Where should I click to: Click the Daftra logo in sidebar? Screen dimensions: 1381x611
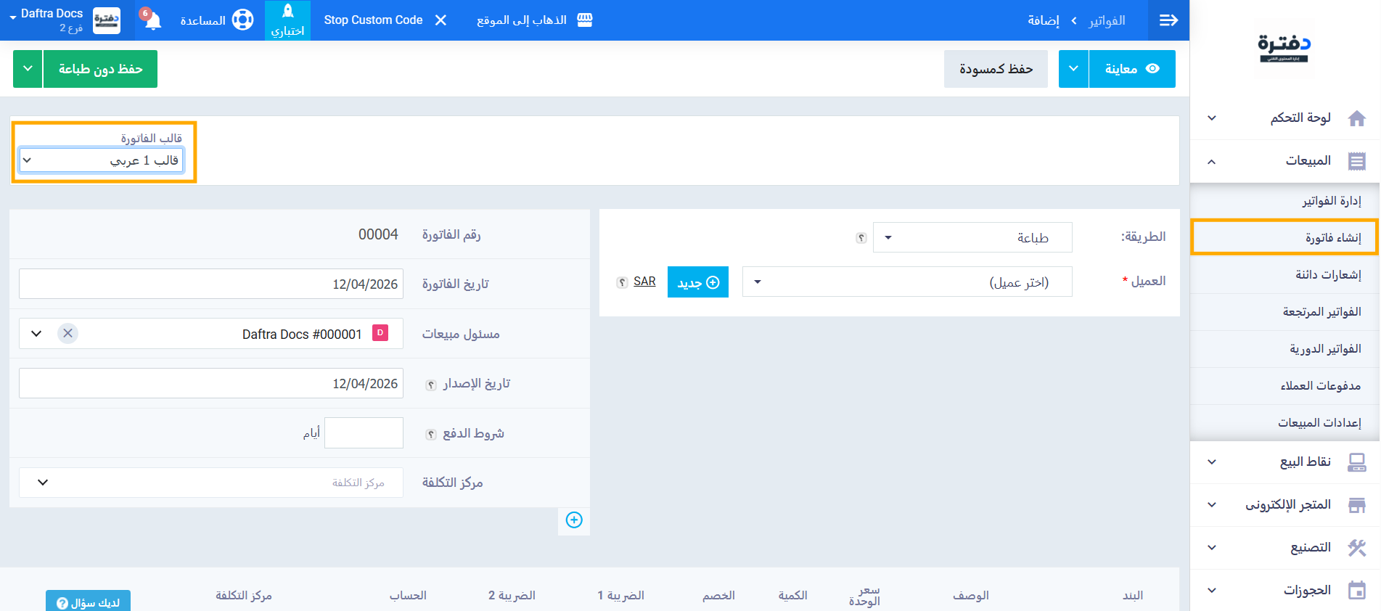pyautogui.click(x=1284, y=49)
